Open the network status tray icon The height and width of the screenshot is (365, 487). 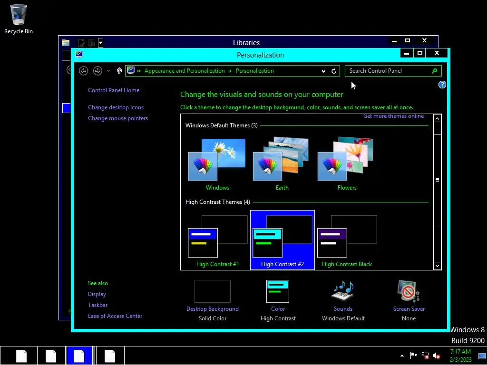(425, 355)
